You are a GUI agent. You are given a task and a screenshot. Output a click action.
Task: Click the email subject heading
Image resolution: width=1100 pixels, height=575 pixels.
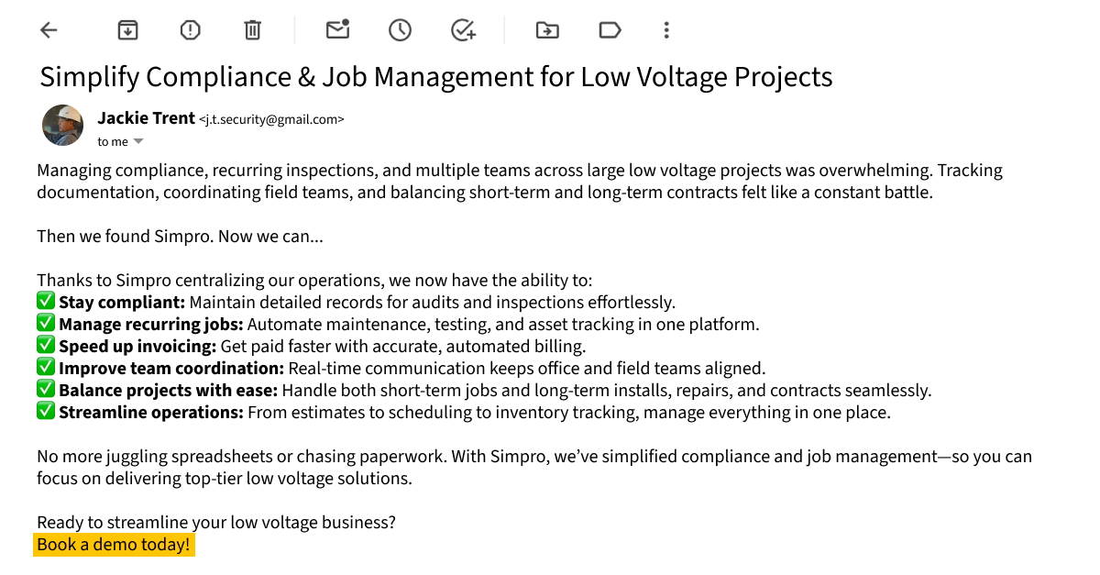click(x=436, y=76)
